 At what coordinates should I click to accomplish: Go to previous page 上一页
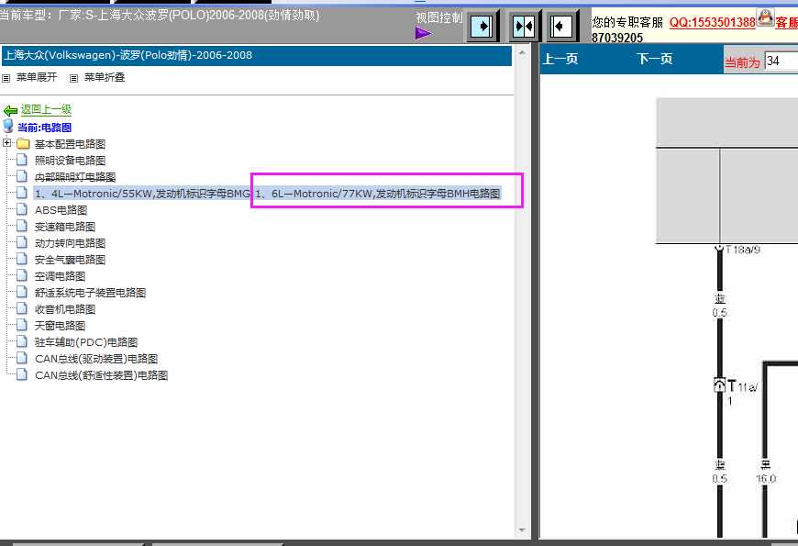[x=560, y=59]
